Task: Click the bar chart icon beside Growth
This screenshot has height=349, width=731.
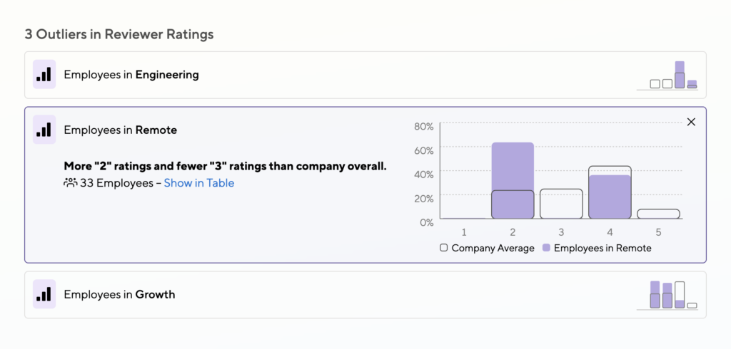Action: [44, 294]
